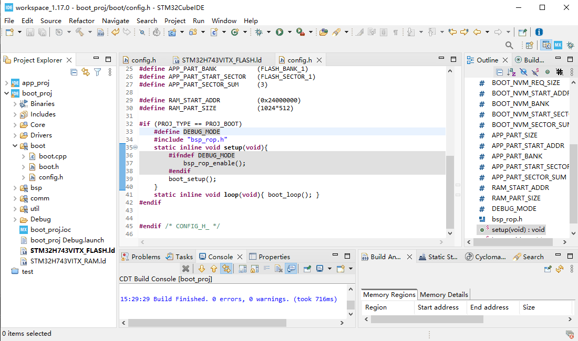The width and height of the screenshot is (578, 341).
Task: Toggle Console scroll lock icon
Action: [x=254, y=269]
